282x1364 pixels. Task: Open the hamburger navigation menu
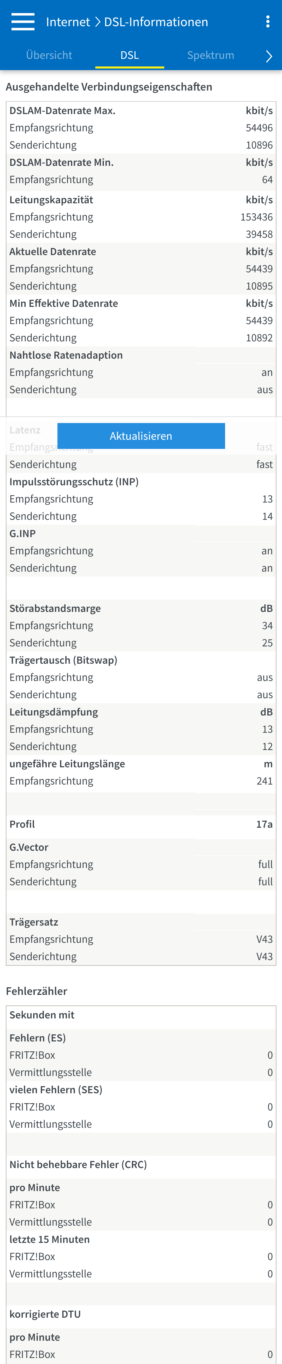pos(23,22)
